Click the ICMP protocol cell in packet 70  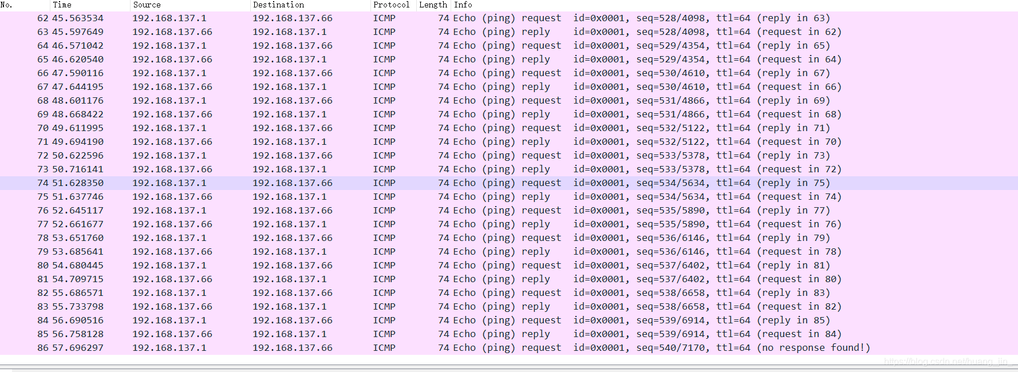[384, 128]
